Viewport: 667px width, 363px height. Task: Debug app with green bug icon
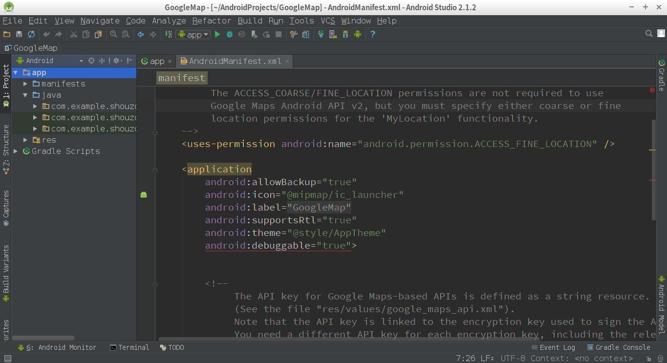230,34
